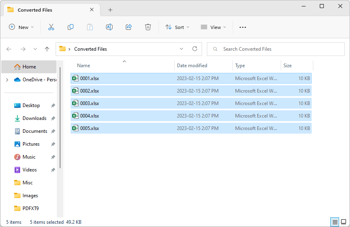Open the Misc folder in sidebar
The height and width of the screenshot is (227, 350).
click(27, 183)
